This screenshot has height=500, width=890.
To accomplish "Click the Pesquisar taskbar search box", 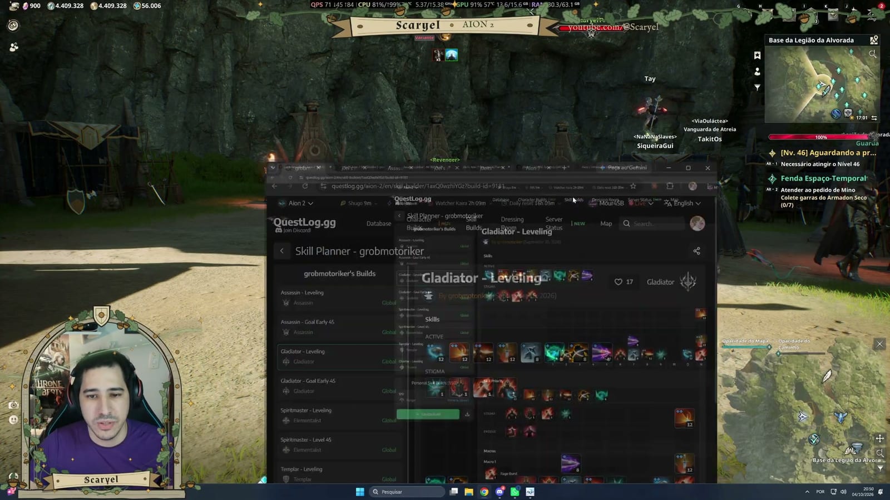I will (x=407, y=492).
